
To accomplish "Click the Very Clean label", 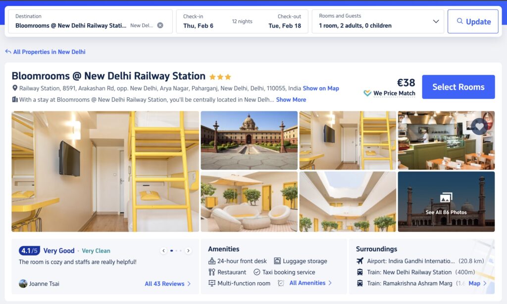I will click(x=96, y=251).
